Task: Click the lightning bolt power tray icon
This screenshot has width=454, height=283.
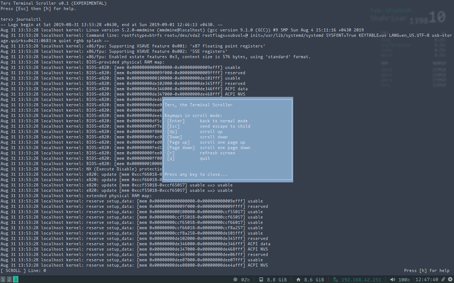Action: [x=450, y=279]
